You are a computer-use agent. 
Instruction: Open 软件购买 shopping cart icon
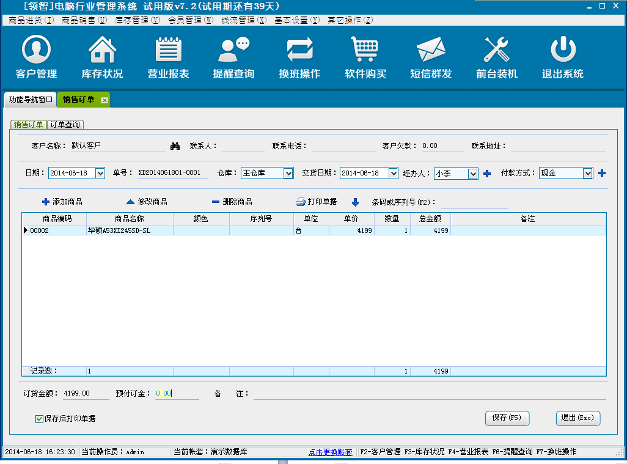365,50
